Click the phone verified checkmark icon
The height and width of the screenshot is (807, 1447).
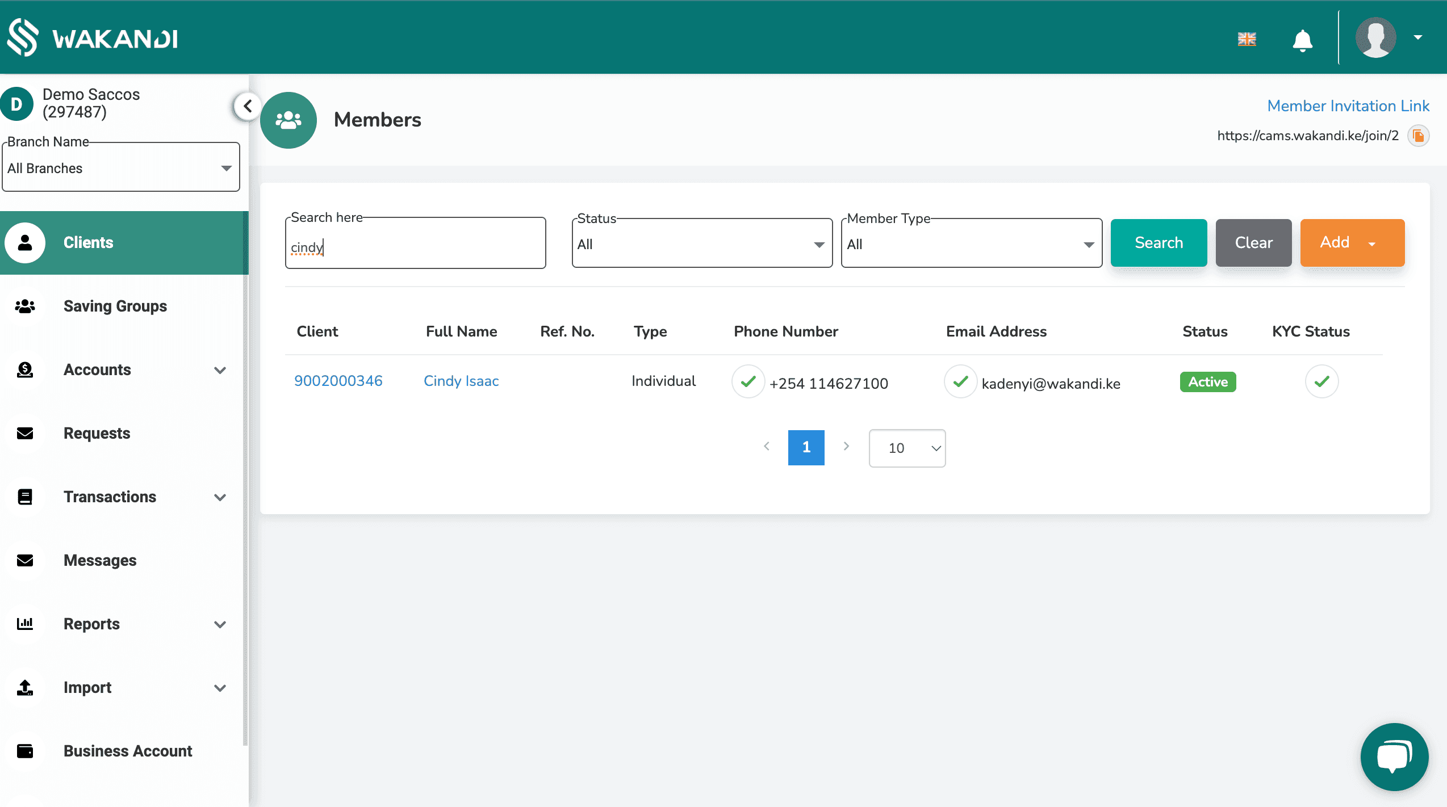pyautogui.click(x=748, y=381)
